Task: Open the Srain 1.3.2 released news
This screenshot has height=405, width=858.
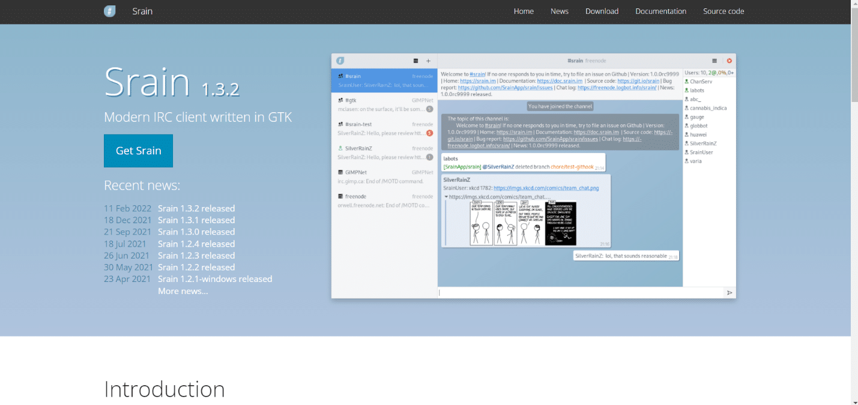Action: [196, 208]
